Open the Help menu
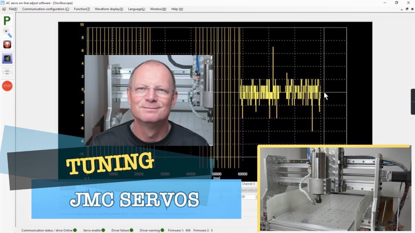The height and width of the screenshot is (233, 415). pyautogui.click(x=177, y=9)
